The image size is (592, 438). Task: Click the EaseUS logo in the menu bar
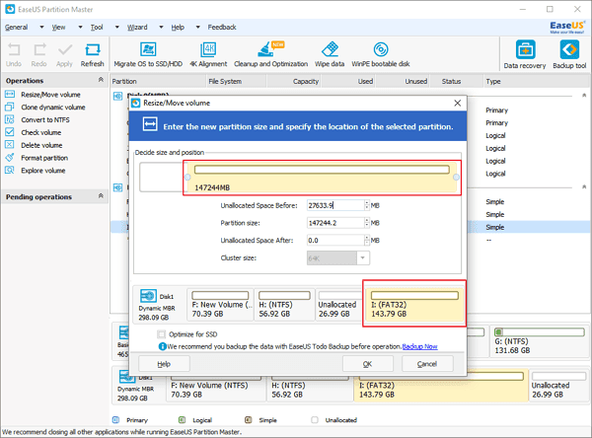[x=567, y=28]
